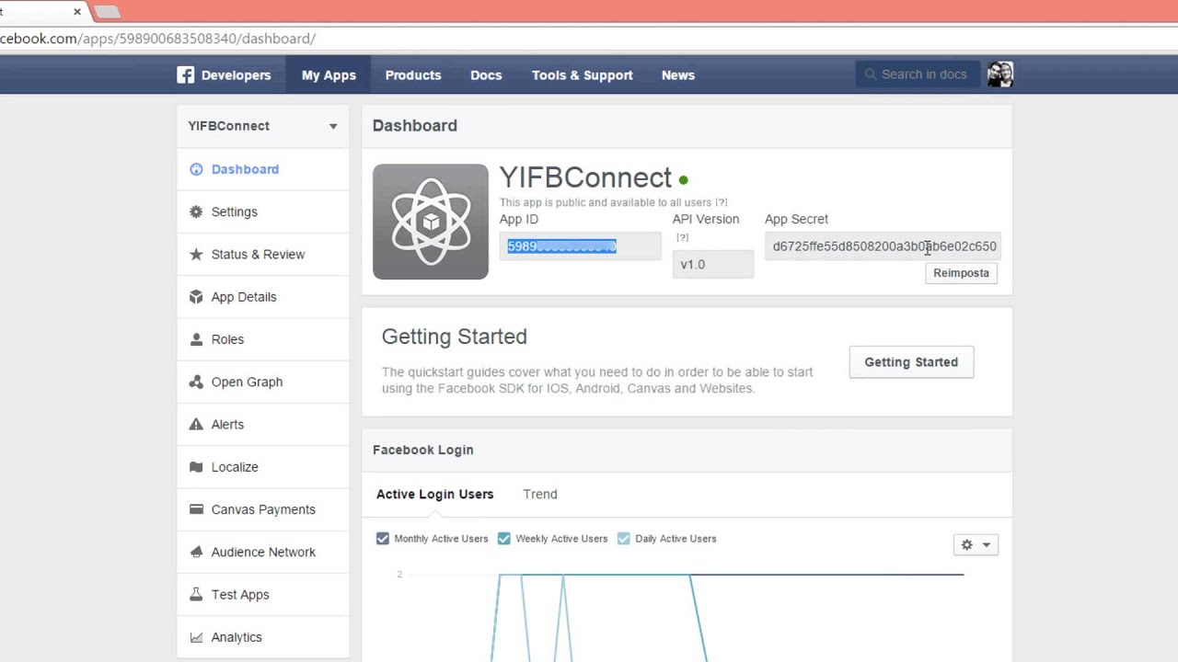Click the help mark beside public app notice
Viewport: 1178px width, 662px height.
click(x=722, y=202)
